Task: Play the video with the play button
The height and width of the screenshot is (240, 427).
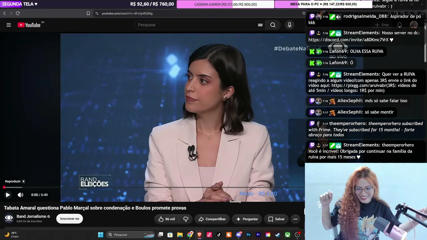Action: [x=8, y=195]
